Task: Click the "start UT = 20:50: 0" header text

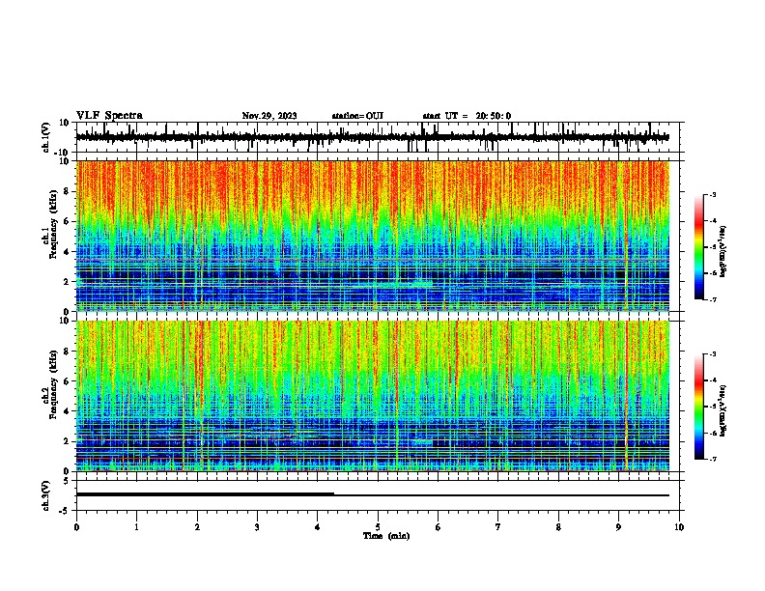Action: (467, 116)
